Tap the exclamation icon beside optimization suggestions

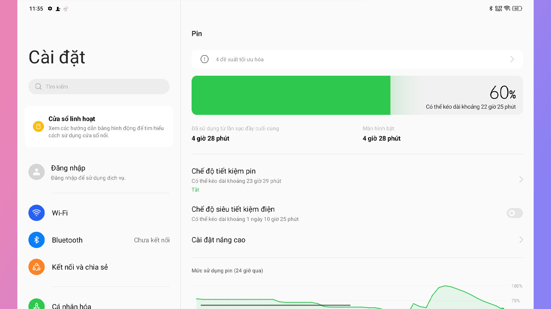click(205, 59)
